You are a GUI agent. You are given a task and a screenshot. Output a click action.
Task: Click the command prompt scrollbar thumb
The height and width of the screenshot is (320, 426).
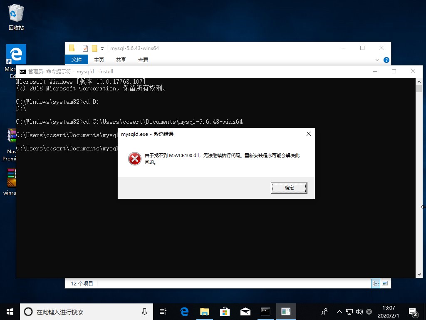coord(419,88)
